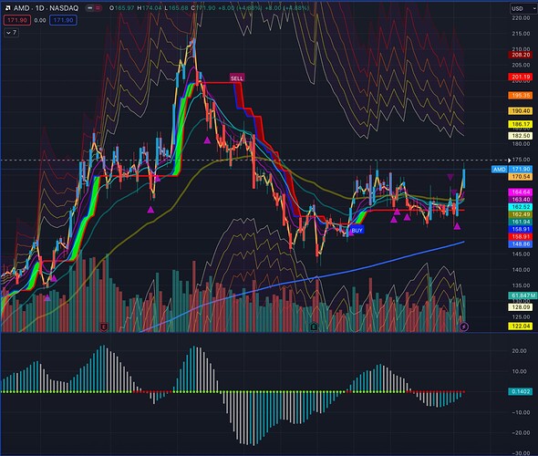Click the low price L165.68 in header

(x=176, y=8)
